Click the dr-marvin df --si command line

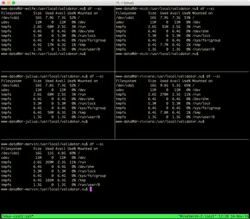pos(52,144)
